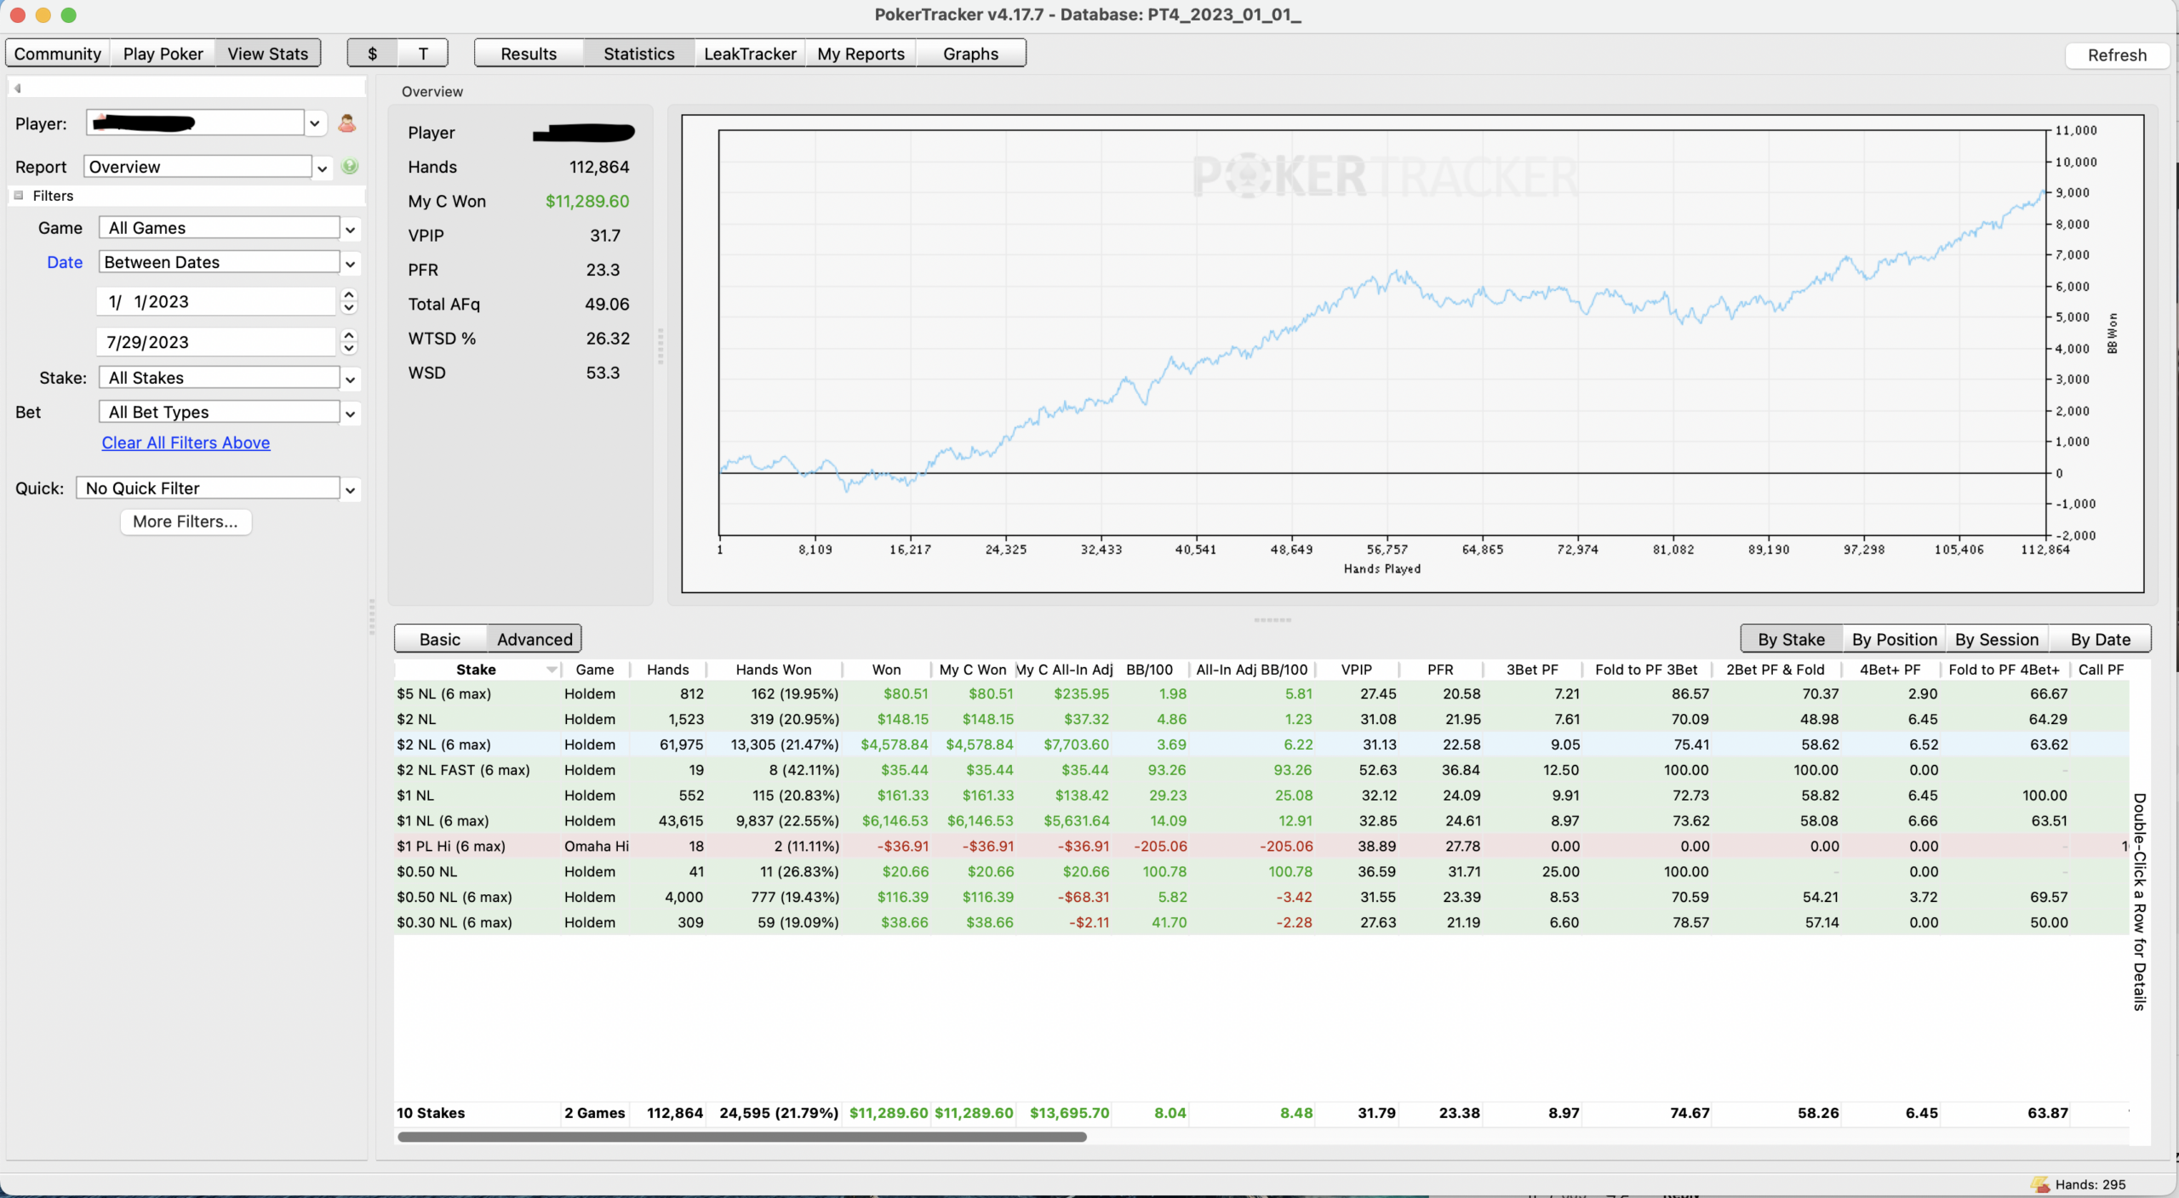Viewport: 2179px width, 1198px height.
Task: Click the Double-Click a Row for Details label
Action: pyautogui.click(x=2140, y=902)
